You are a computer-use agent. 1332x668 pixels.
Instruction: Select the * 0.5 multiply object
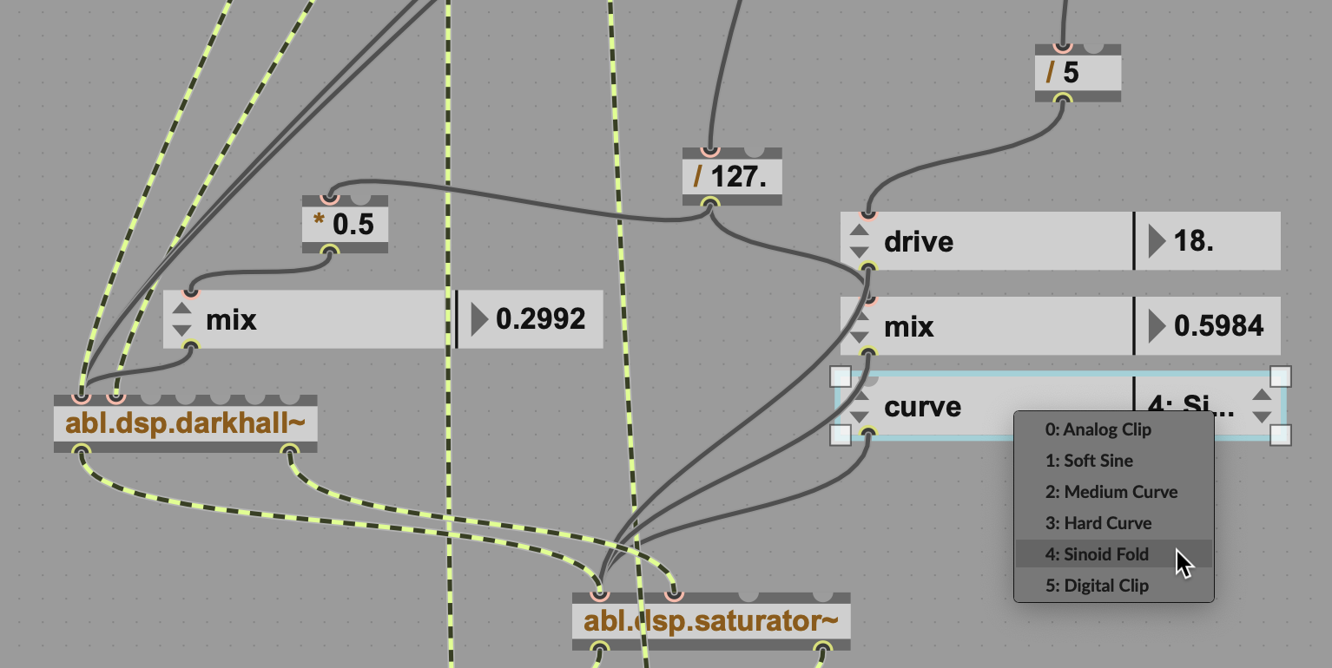[345, 224]
